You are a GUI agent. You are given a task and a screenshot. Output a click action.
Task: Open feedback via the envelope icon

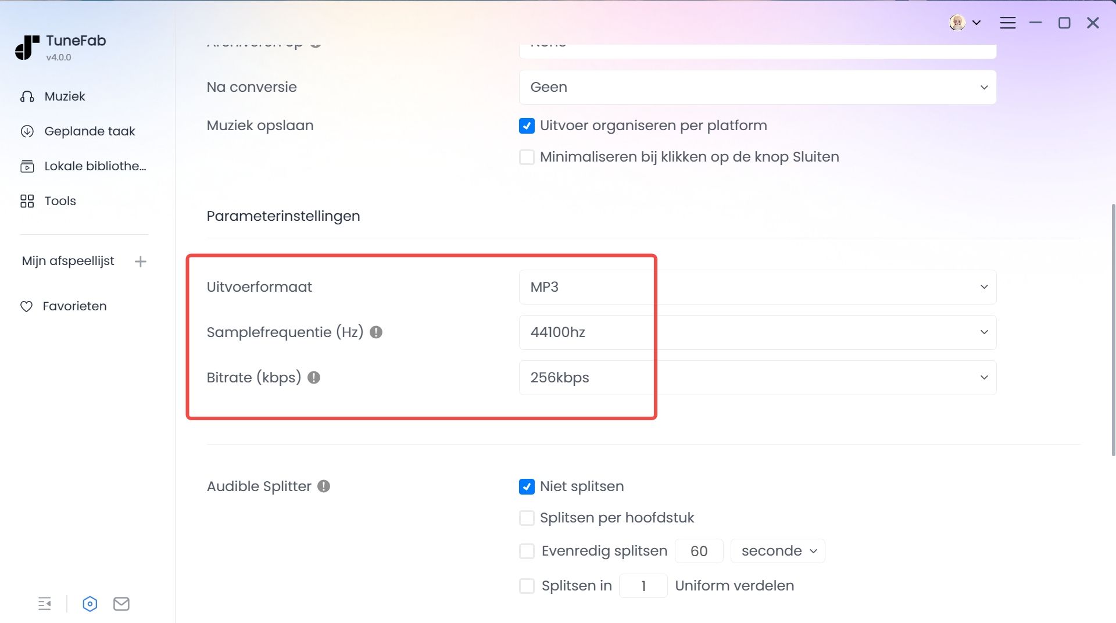click(x=121, y=604)
